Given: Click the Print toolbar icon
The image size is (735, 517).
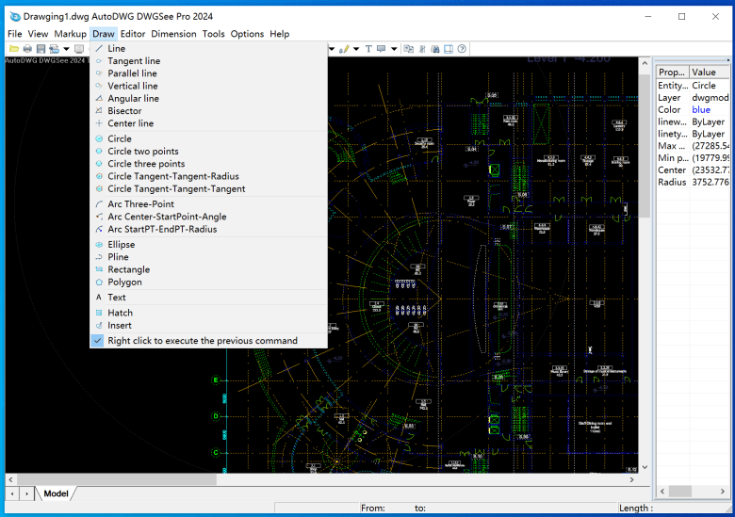Looking at the screenshot, I should pyautogui.click(x=27, y=49).
